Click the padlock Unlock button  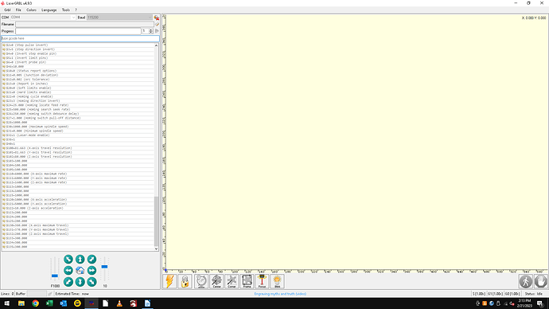[x=185, y=281]
